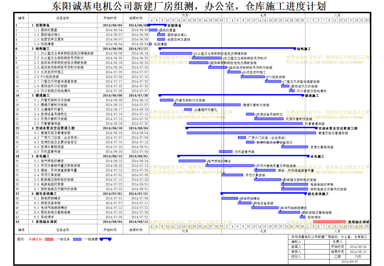Screen dimensions: 384x266
Task: Click the 工期 value 73天
Action: pos(358,257)
